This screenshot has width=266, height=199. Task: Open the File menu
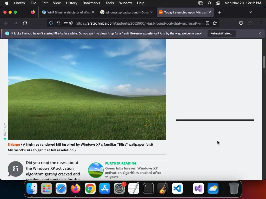(34, 3)
